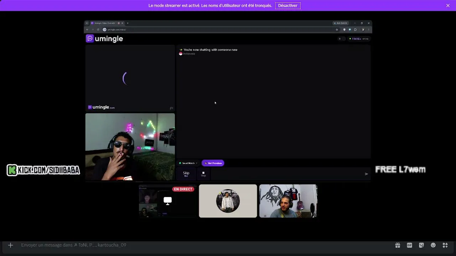The image size is (456, 256).
Task: Skip to the next chat partner
Action: (186, 174)
